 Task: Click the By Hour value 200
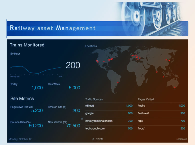73,65
